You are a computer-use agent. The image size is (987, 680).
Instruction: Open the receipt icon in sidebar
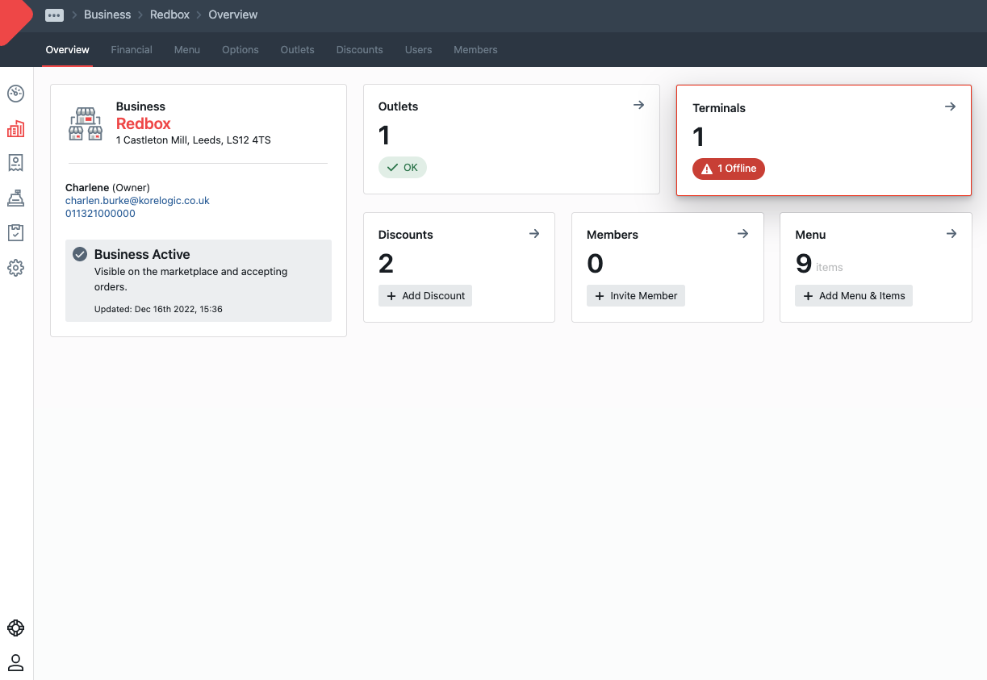tap(15, 163)
